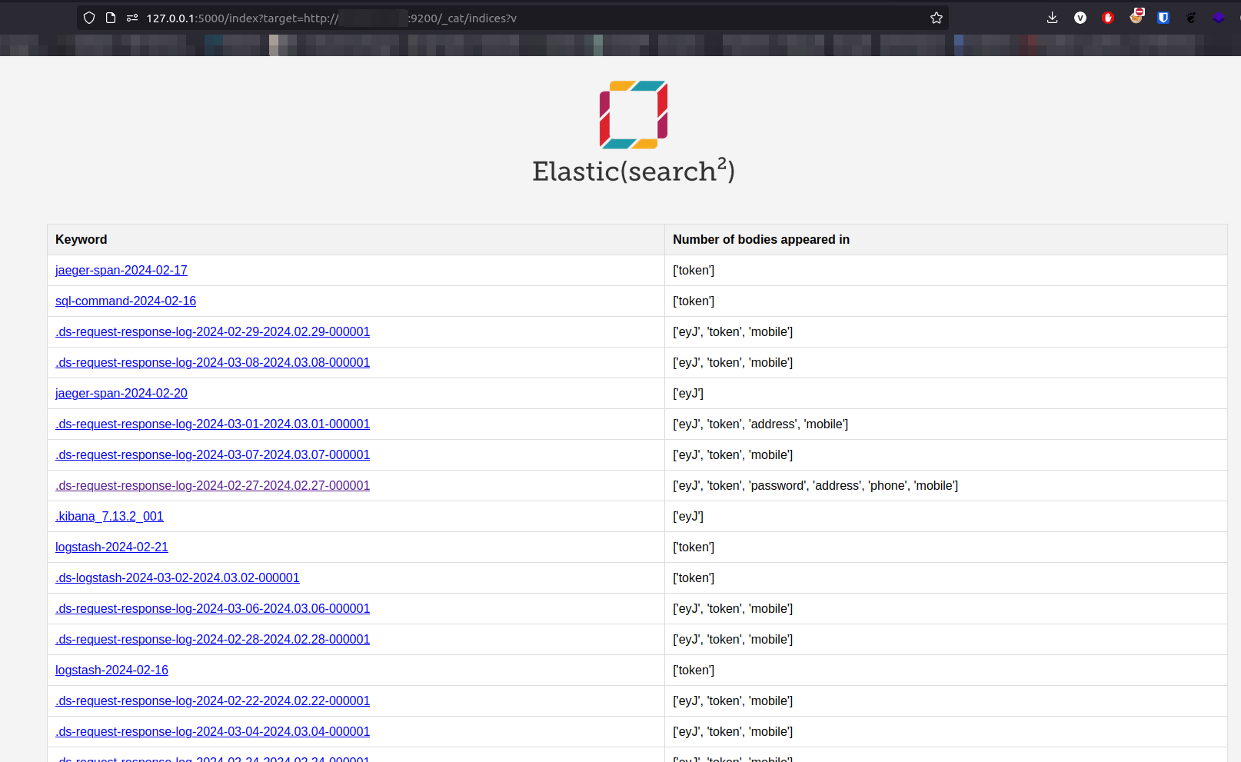This screenshot has width=1241, height=762.
Task: Open .ds-request-response-log-2024-02-29 index link
Action: pos(212,331)
